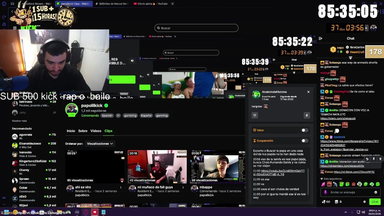Viewport: 384px width, 216px height.
Task: Open the blerp.com link in chat
Action: [x=338, y=118]
